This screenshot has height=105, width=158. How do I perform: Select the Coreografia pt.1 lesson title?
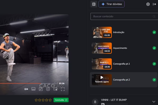121,64
